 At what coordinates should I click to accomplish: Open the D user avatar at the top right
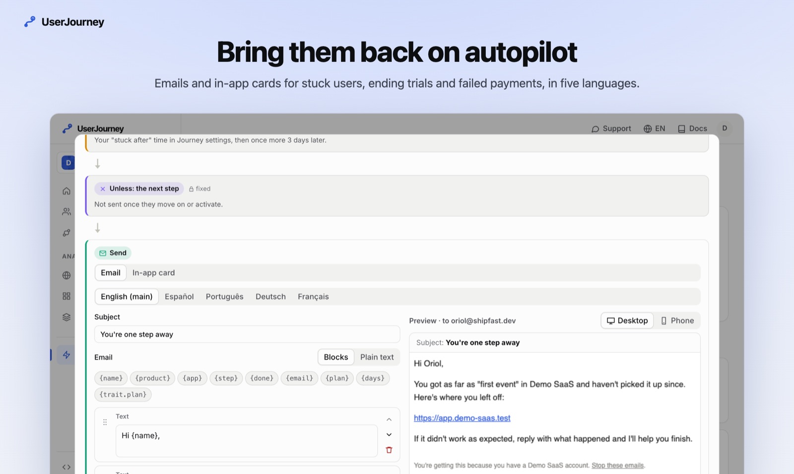pyautogui.click(x=725, y=128)
